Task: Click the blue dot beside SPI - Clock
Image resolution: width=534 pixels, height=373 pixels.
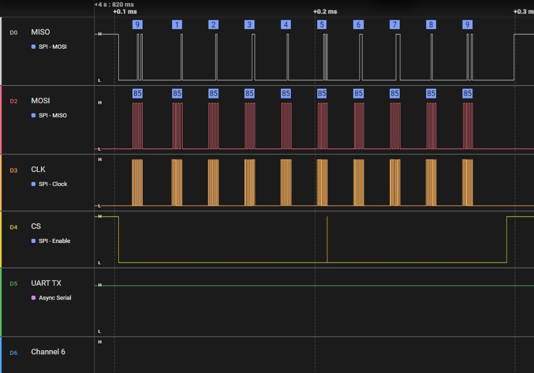Action: [x=34, y=184]
